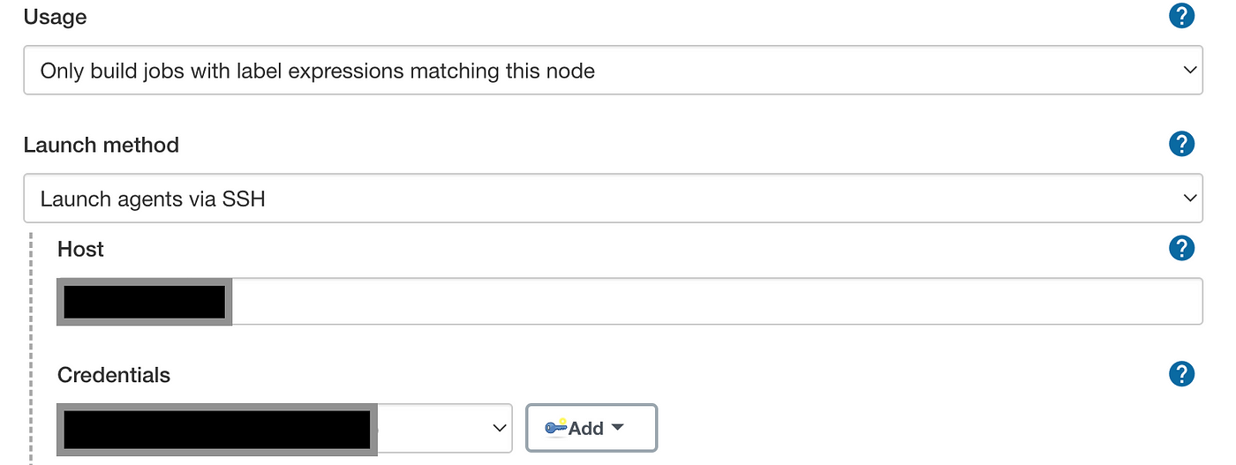Click the chevron of the Usage select box
Screen dimensions: 1236x465
click(x=1189, y=71)
